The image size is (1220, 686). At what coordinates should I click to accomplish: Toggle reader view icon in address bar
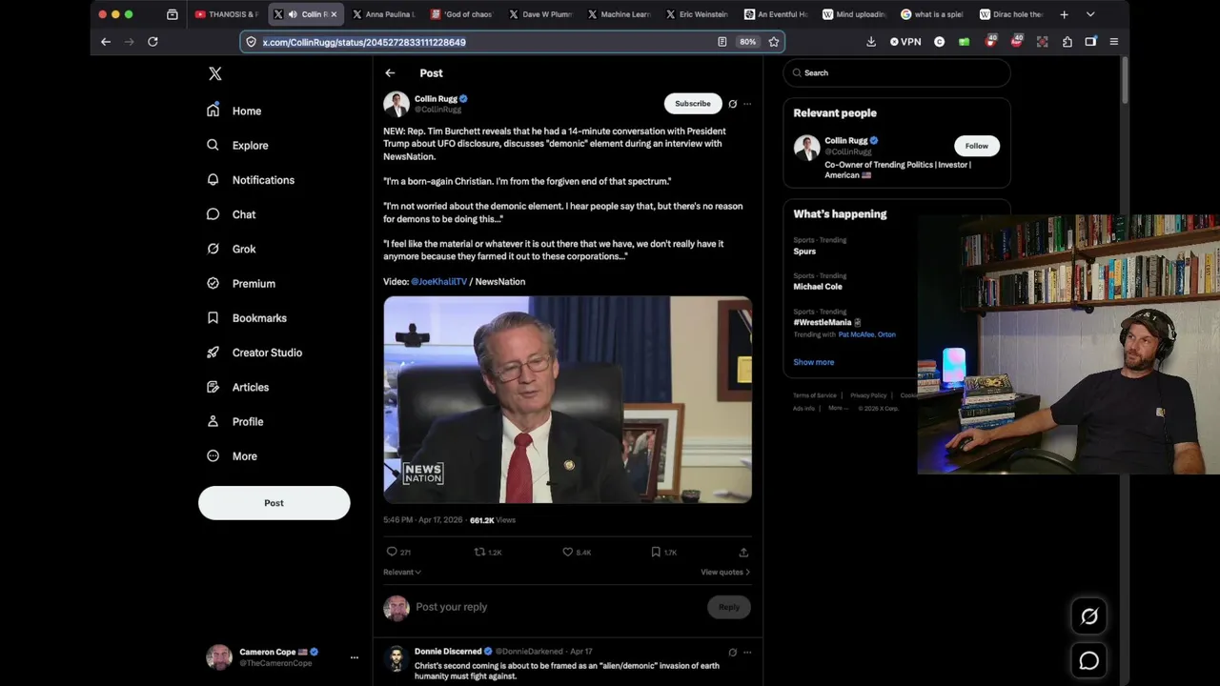722,42
